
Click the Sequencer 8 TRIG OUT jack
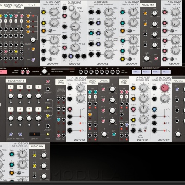[48, 81]
